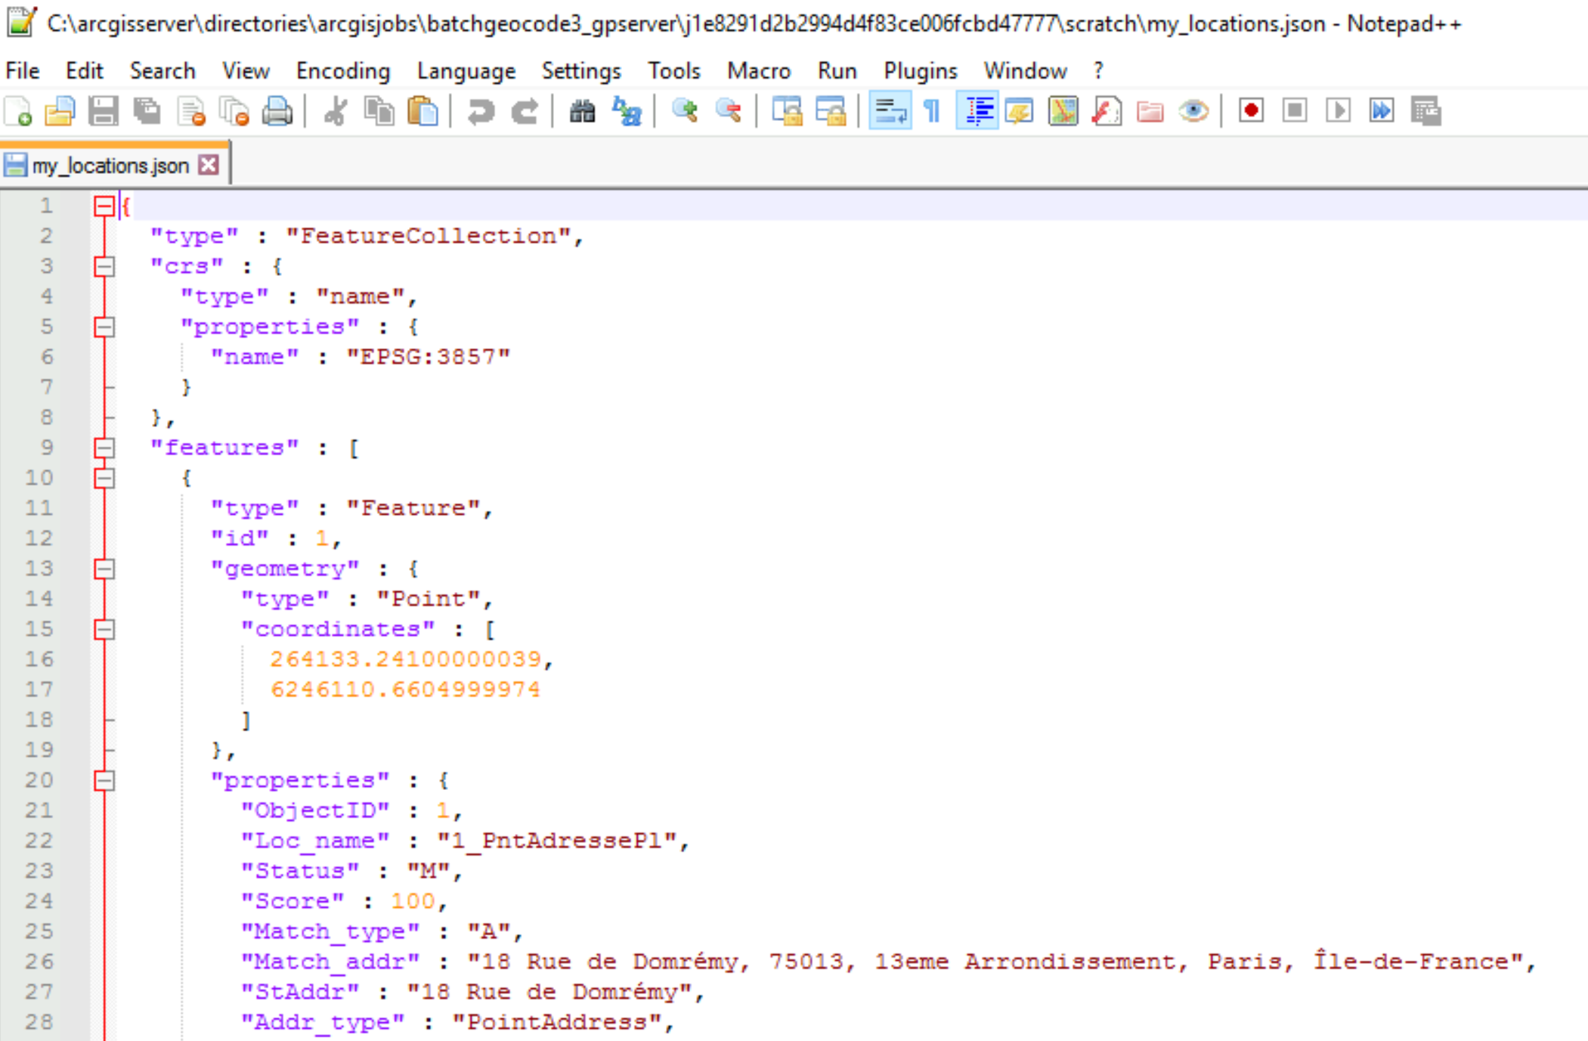Image resolution: width=1588 pixels, height=1041 pixels.
Task: Save the file with Save icon
Action: [104, 112]
